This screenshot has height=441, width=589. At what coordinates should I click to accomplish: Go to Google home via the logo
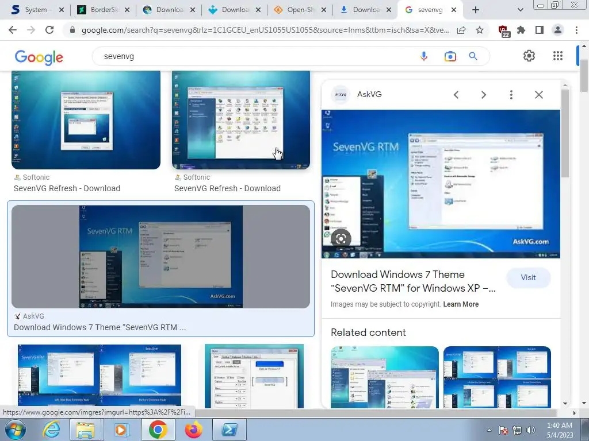pos(39,57)
